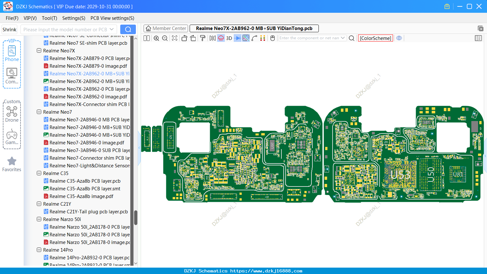Image resolution: width=487 pixels, height=274 pixels.
Task: Rotate the board counterclockwise
Action: [184, 38]
